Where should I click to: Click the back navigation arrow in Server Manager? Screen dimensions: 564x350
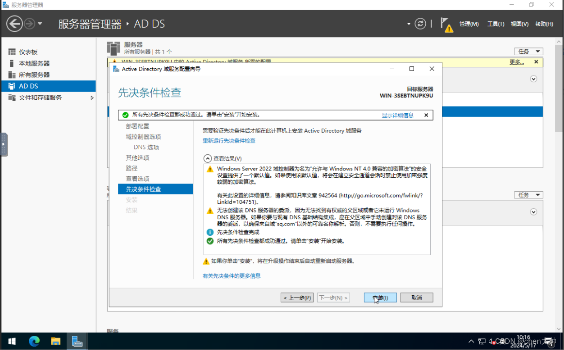tap(15, 24)
